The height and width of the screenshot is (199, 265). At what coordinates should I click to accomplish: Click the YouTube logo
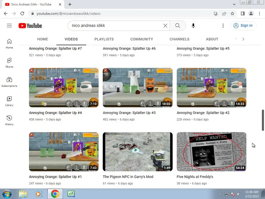30,26
